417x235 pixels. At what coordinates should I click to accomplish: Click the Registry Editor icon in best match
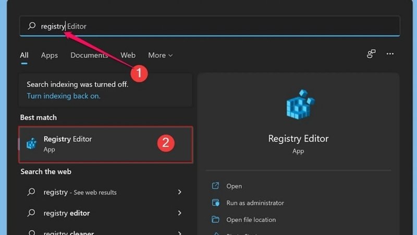click(x=31, y=144)
